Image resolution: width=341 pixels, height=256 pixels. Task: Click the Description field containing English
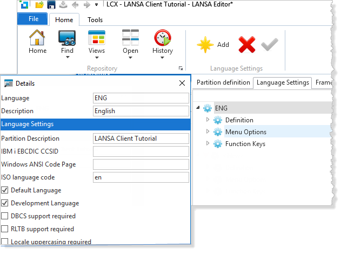click(x=141, y=111)
